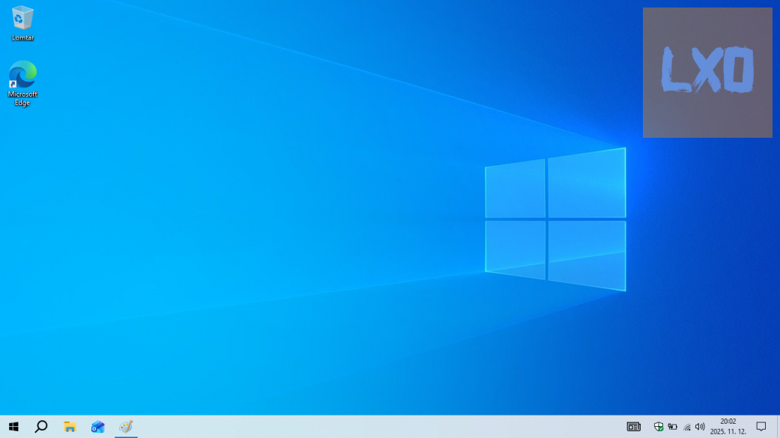Open Windows Security from the tray shield icon
The width and height of the screenshot is (780, 438).
(x=657, y=427)
